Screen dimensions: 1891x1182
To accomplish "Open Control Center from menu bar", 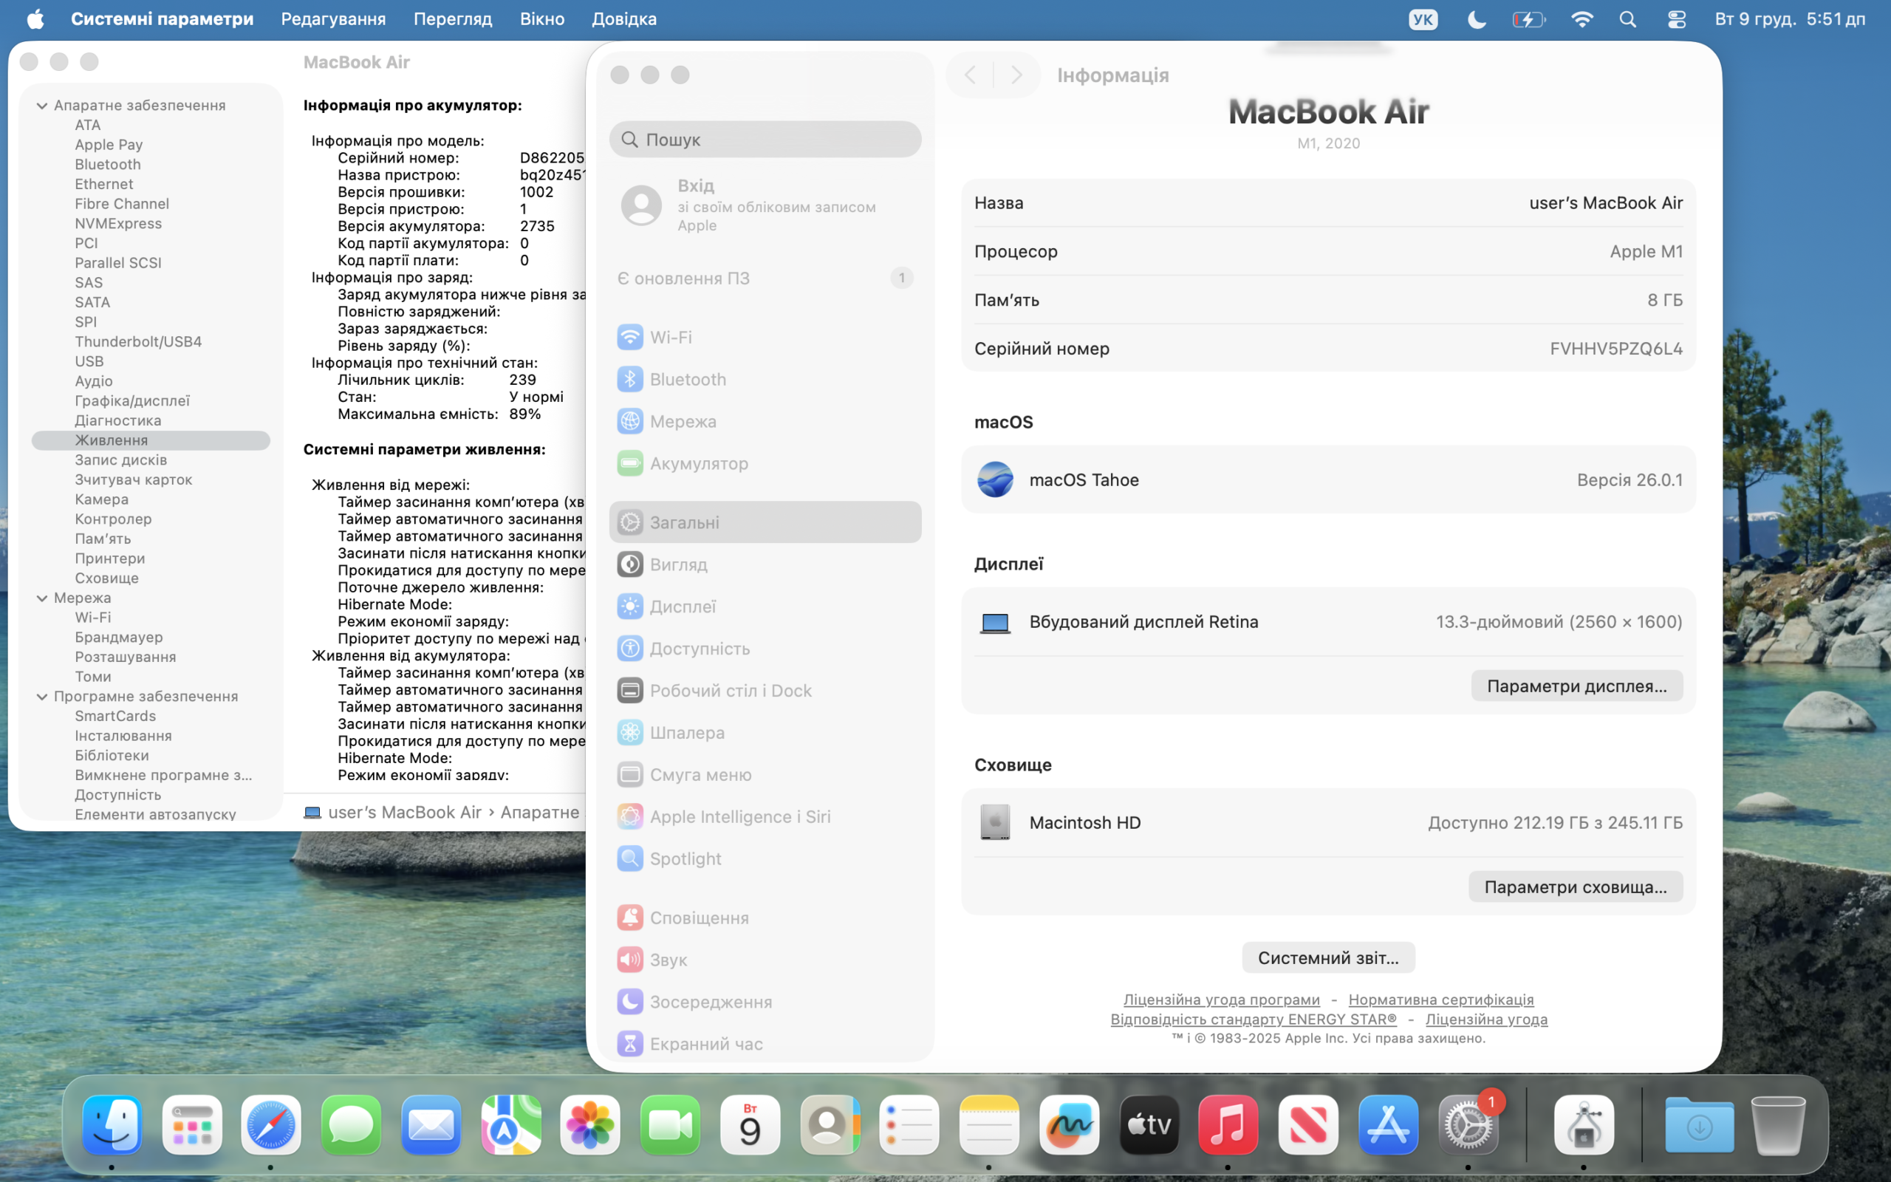I will tap(1676, 18).
